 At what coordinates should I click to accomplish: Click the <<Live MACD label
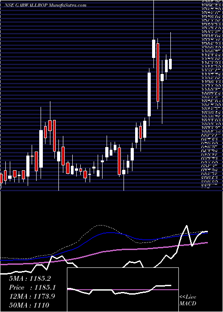188,300
